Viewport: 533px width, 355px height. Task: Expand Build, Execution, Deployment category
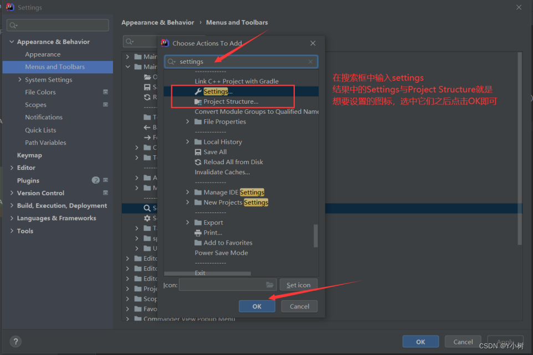[x=12, y=205]
